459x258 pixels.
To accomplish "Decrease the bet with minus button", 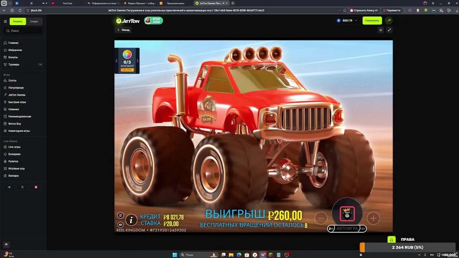I will tap(321, 218).
